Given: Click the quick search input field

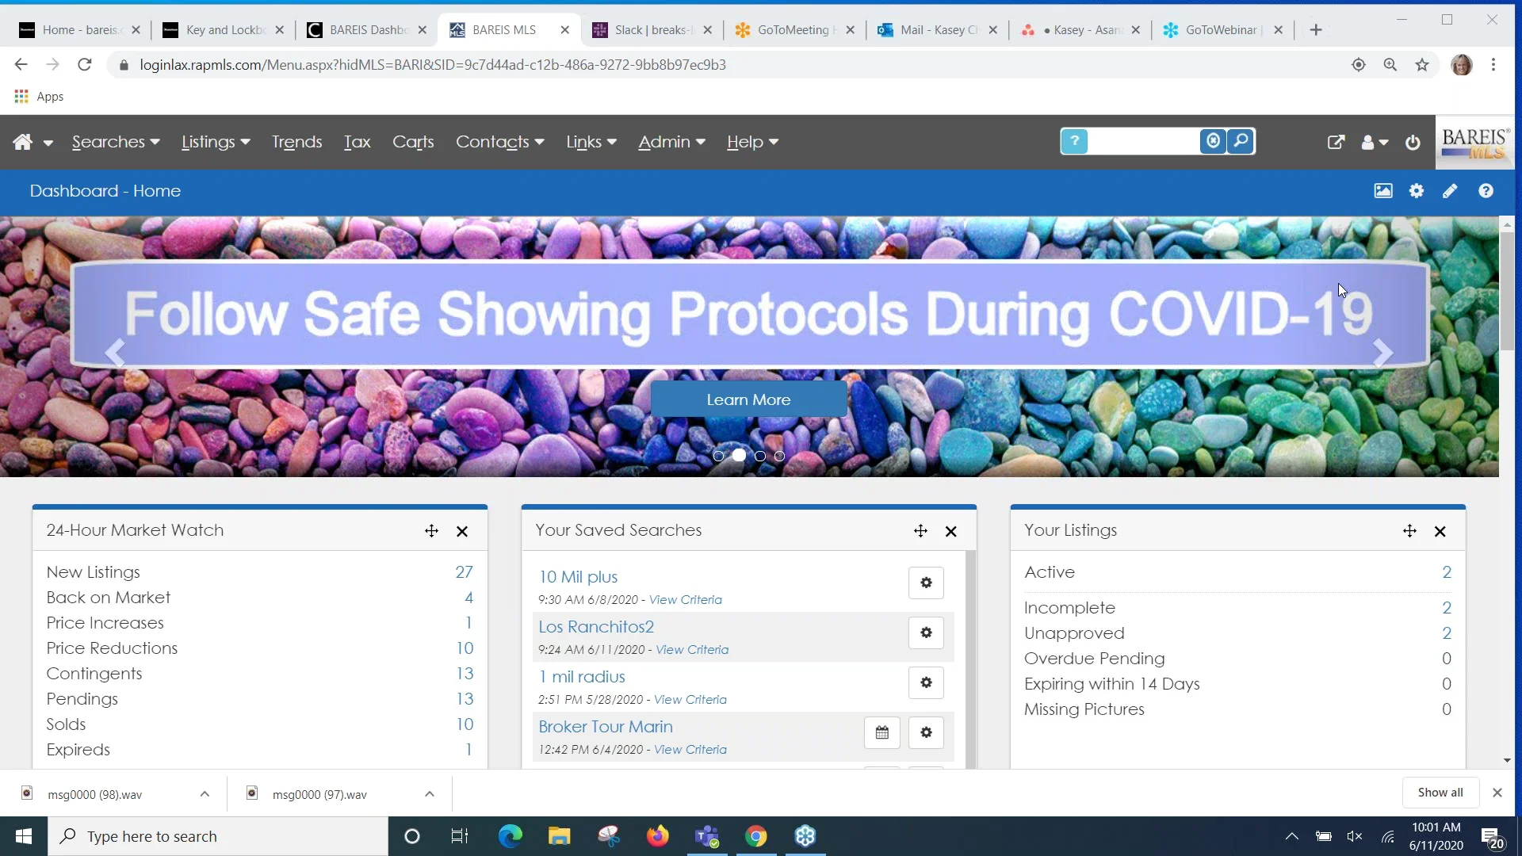Looking at the screenshot, I should pyautogui.click(x=1144, y=141).
